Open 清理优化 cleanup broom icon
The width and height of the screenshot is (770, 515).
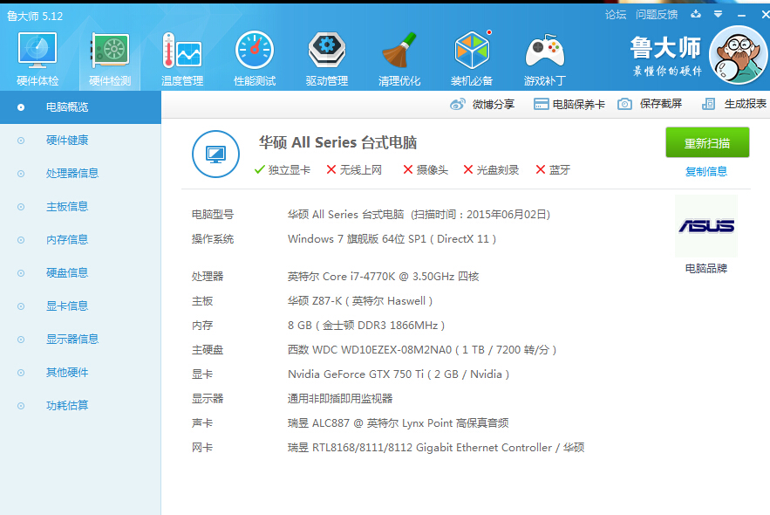pos(399,59)
